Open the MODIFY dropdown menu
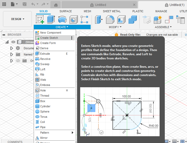187x143 pixels. point(115,27)
